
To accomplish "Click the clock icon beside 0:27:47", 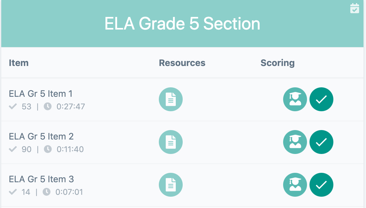I will (48, 106).
